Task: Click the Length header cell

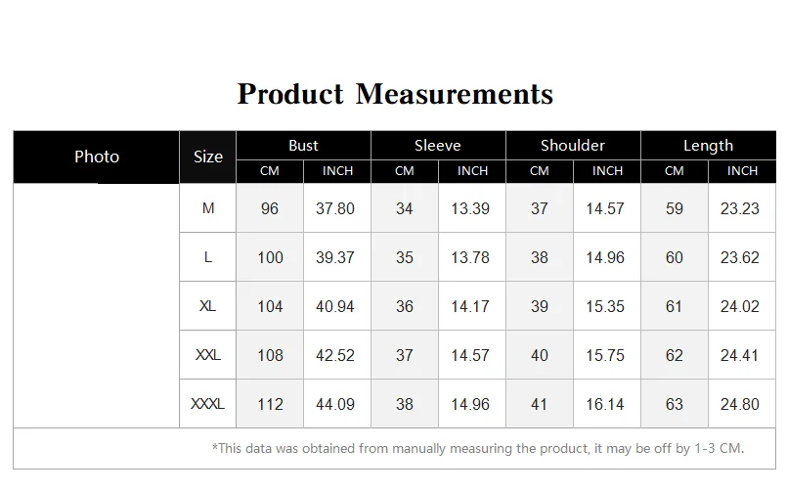Action: pyautogui.click(x=708, y=146)
